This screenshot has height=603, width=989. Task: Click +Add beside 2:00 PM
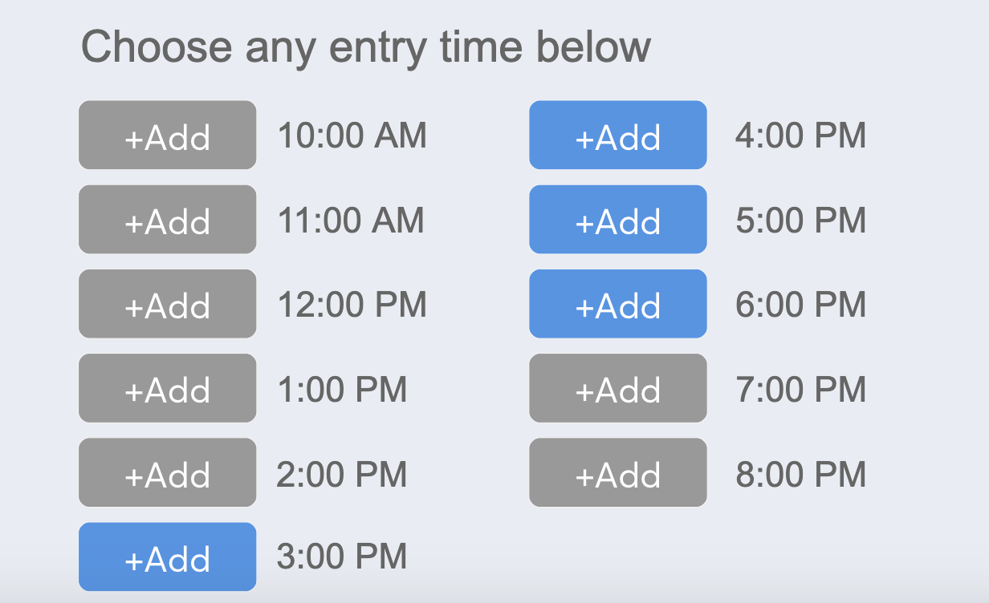(x=167, y=473)
